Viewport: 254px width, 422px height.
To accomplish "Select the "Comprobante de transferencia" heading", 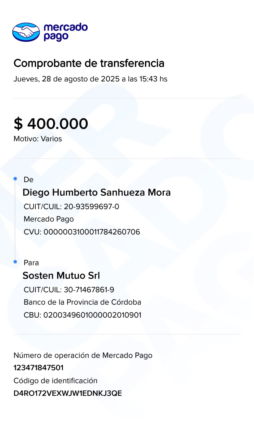I will [89, 63].
